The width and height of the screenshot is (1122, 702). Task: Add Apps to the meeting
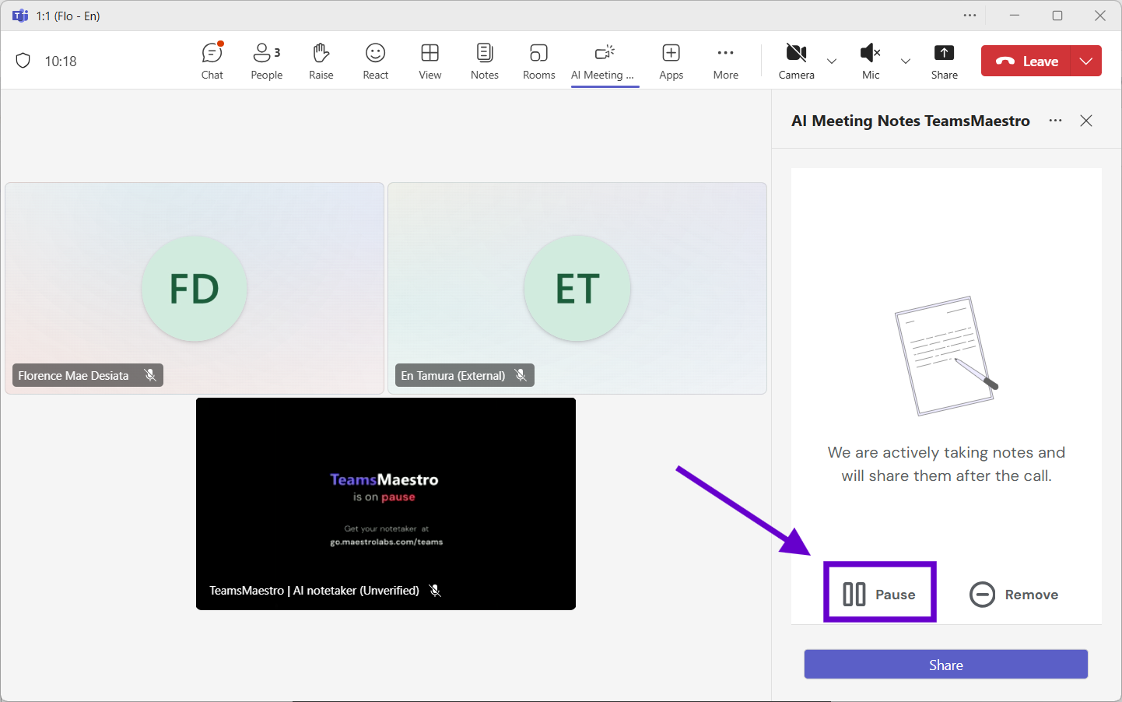(671, 61)
